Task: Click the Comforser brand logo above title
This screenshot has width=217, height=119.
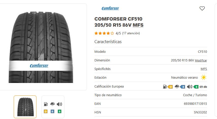Action: (110, 8)
